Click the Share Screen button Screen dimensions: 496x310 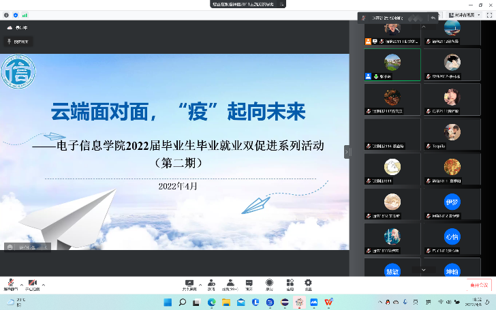[x=189, y=283]
